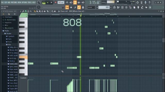
Task: Open the EDIT menu
Action: (x=6, y=2)
